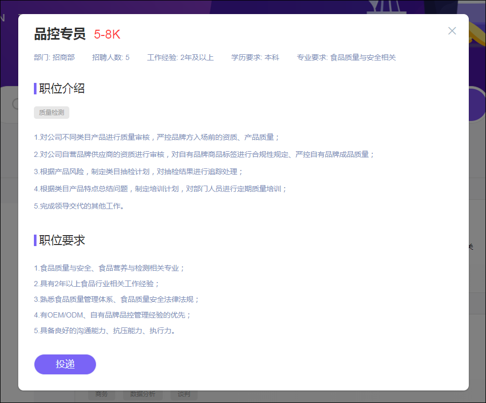The image size is (486, 403).
Task: Click the 商务 tag behind the dialog
Action: (x=102, y=395)
